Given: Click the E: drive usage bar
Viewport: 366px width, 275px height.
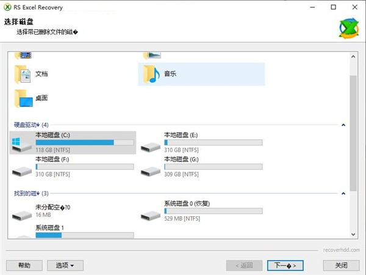Looking at the screenshot, I should tap(213, 142).
